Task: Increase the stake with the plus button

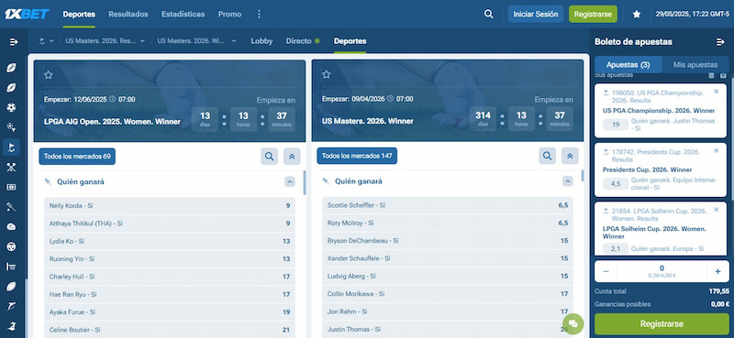Action: click(x=717, y=271)
